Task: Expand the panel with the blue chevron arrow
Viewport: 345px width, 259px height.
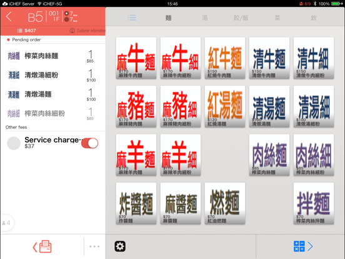Action: 310,246
